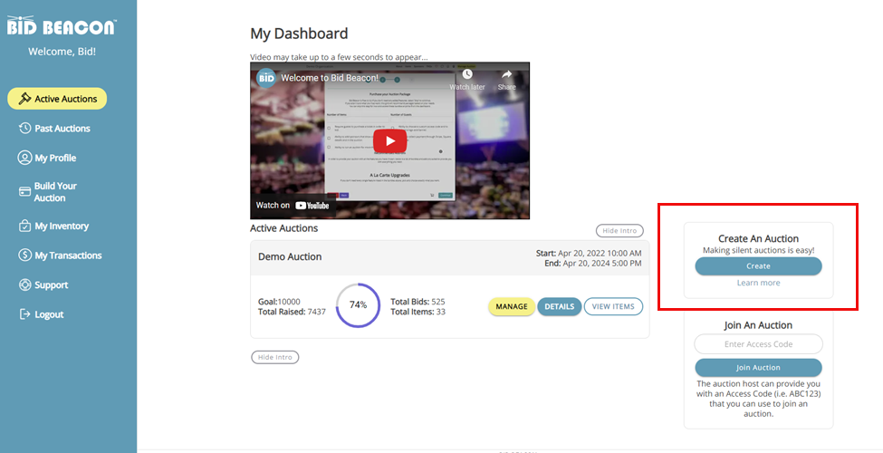The image size is (883, 453).
Task: Click the person icon beside My Profile
Action: point(24,158)
